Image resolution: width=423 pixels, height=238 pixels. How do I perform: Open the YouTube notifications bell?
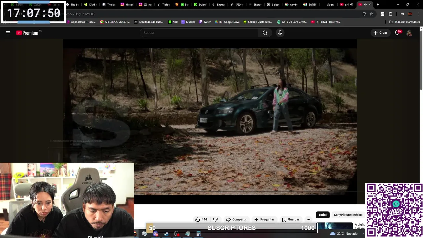(x=397, y=33)
